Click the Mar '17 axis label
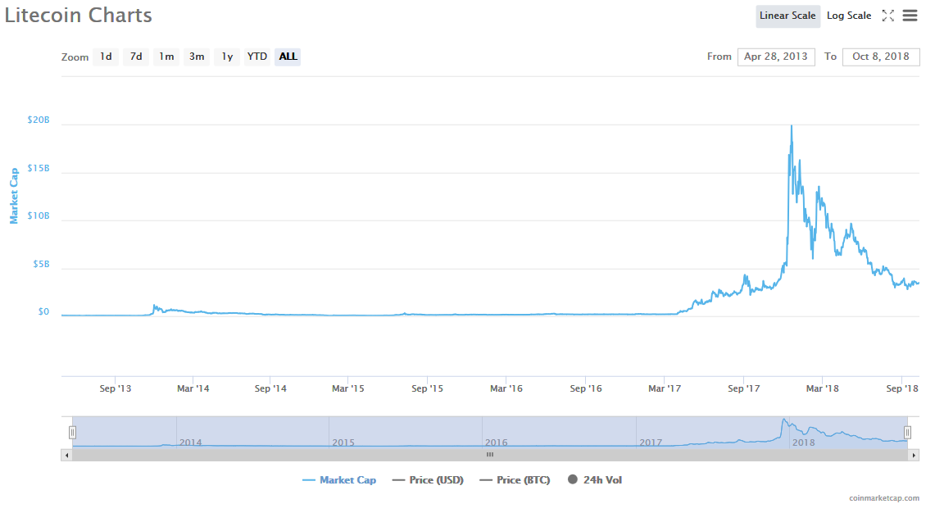935x522 pixels. (665, 388)
